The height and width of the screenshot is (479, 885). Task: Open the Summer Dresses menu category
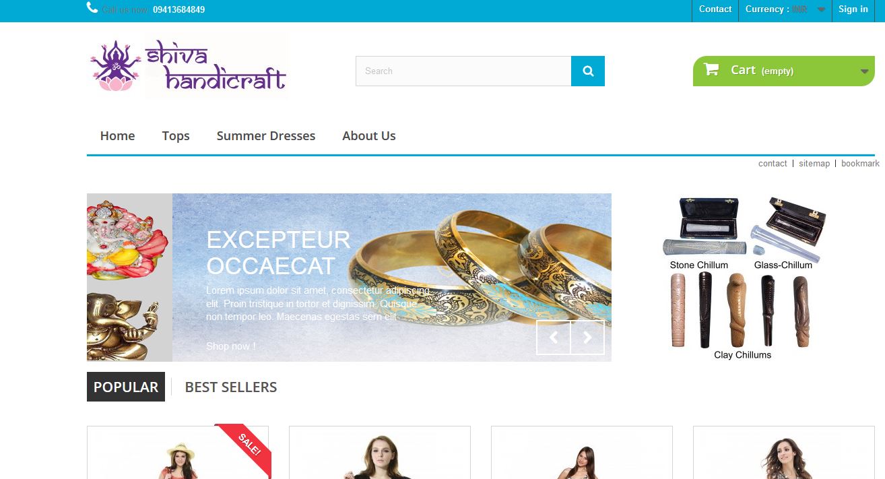pyautogui.click(x=266, y=135)
